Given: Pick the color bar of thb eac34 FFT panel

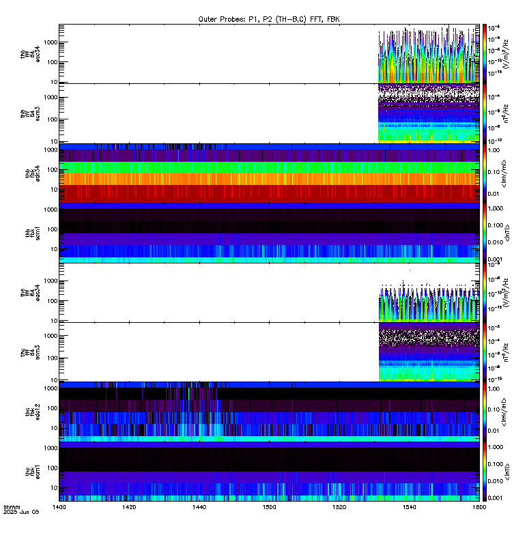Looking at the screenshot, I should tap(485, 54).
